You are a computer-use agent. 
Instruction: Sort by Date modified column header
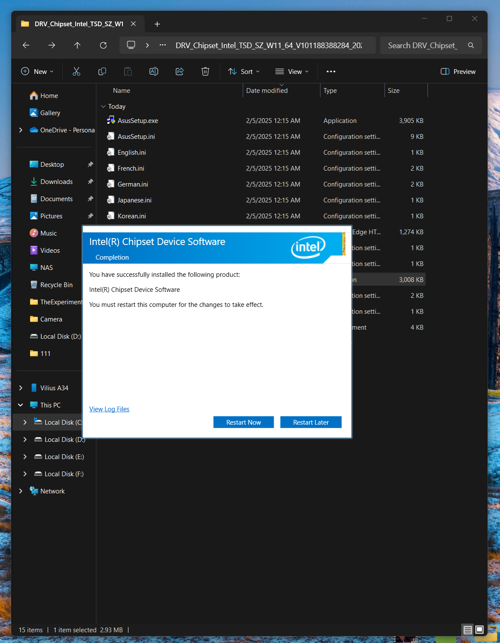click(267, 91)
